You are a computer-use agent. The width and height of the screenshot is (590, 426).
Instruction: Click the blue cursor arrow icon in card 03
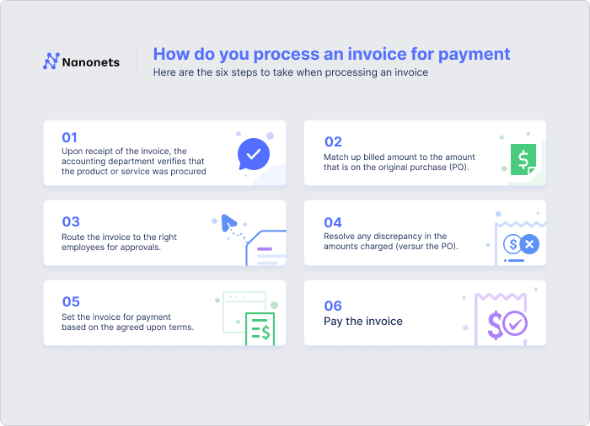(x=228, y=223)
